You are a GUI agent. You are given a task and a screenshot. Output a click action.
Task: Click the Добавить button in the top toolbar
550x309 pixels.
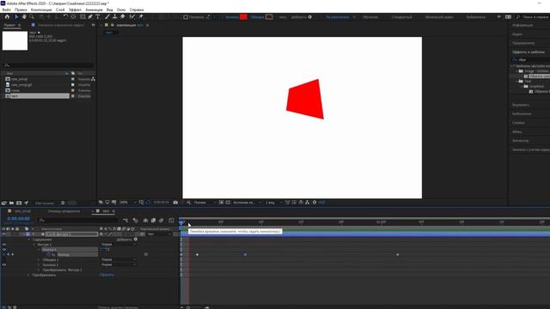[x=302, y=17]
